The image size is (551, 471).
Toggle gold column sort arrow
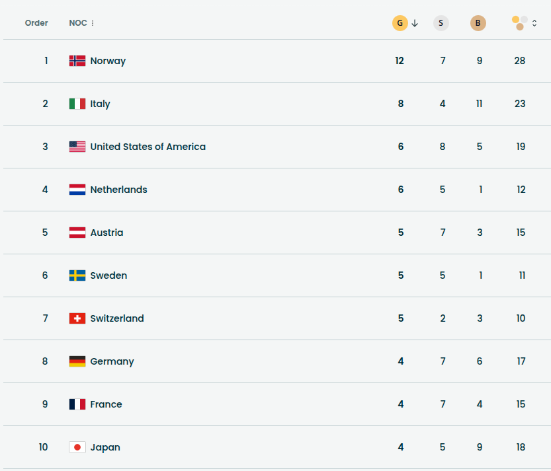415,23
